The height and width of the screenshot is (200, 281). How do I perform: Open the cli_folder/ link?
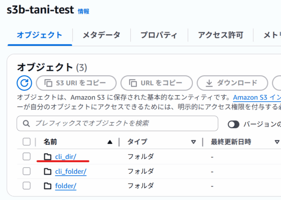[x=71, y=171]
